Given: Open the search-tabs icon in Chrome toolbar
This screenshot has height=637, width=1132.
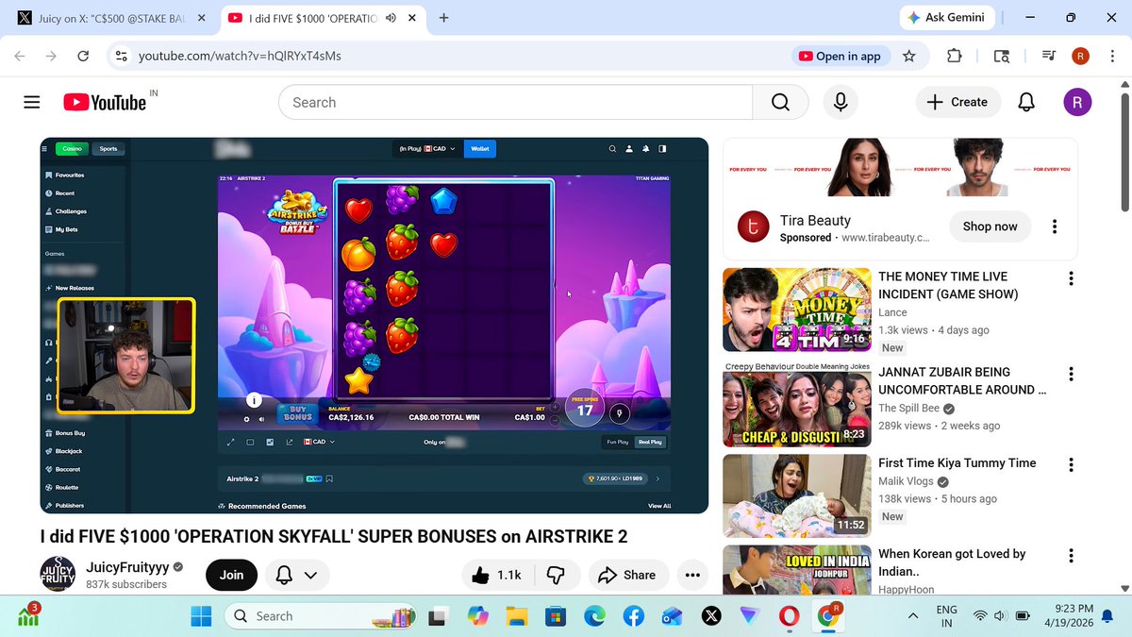Looking at the screenshot, I should click(x=1002, y=56).
